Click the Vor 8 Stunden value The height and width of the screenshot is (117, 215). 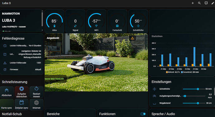pyautogui.click(x=35, y=45)
